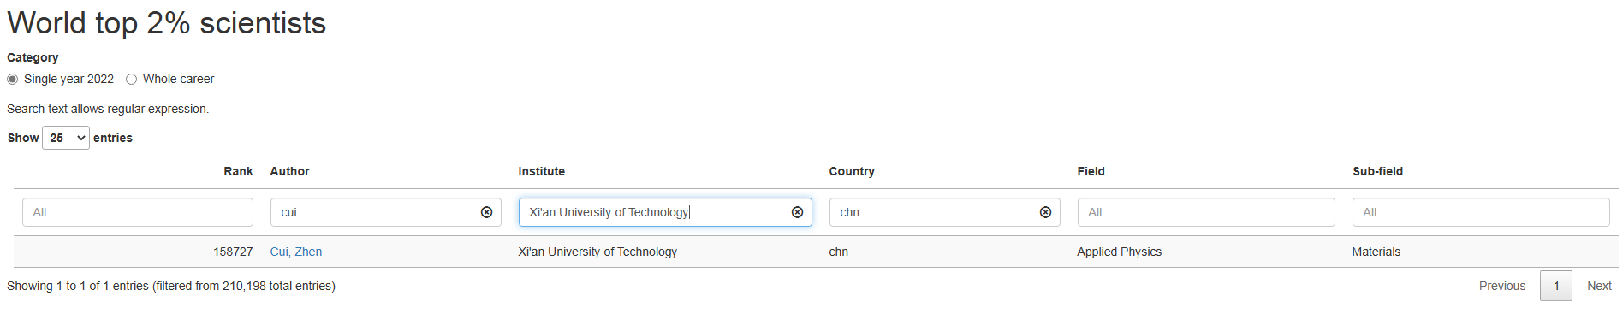Go to the Previous page

point(1502,286)
